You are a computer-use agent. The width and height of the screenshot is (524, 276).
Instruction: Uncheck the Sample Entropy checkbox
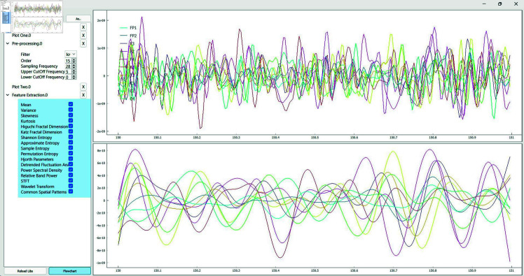point(71,148)
